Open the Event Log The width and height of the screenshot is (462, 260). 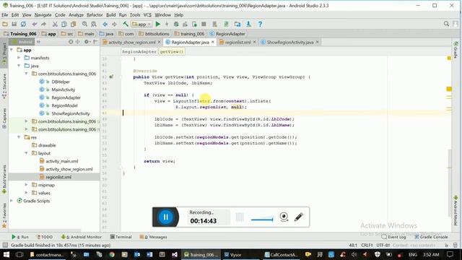click(x=393, y=237)
